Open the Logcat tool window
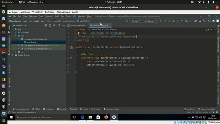 (84, 109)
